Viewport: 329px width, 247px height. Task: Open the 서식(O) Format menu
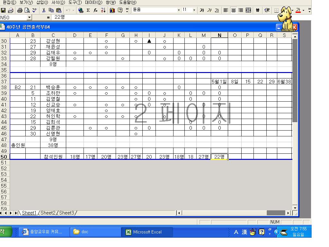[58, 2]
